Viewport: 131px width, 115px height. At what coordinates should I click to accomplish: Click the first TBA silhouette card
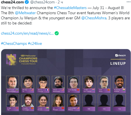tap(89, 103)
